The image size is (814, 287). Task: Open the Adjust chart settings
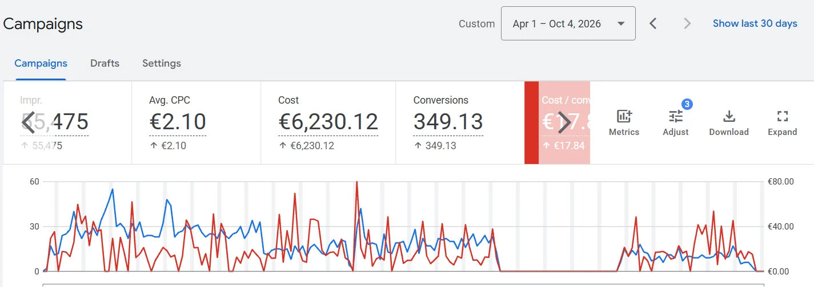676,123
